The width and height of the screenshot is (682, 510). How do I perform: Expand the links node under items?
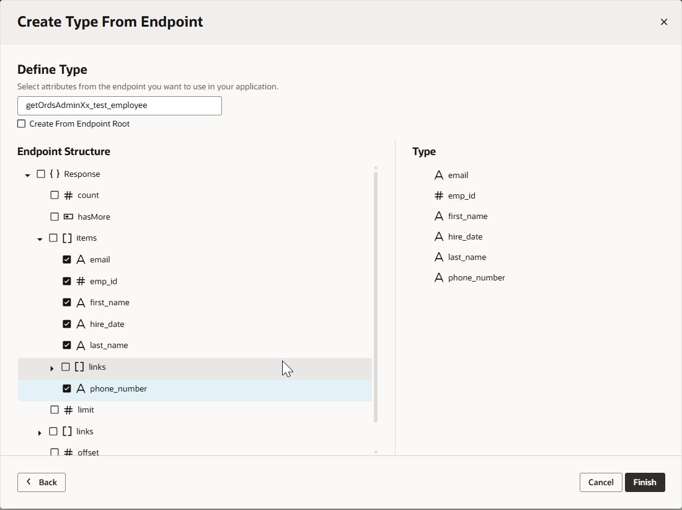click(x=52, y=368)
